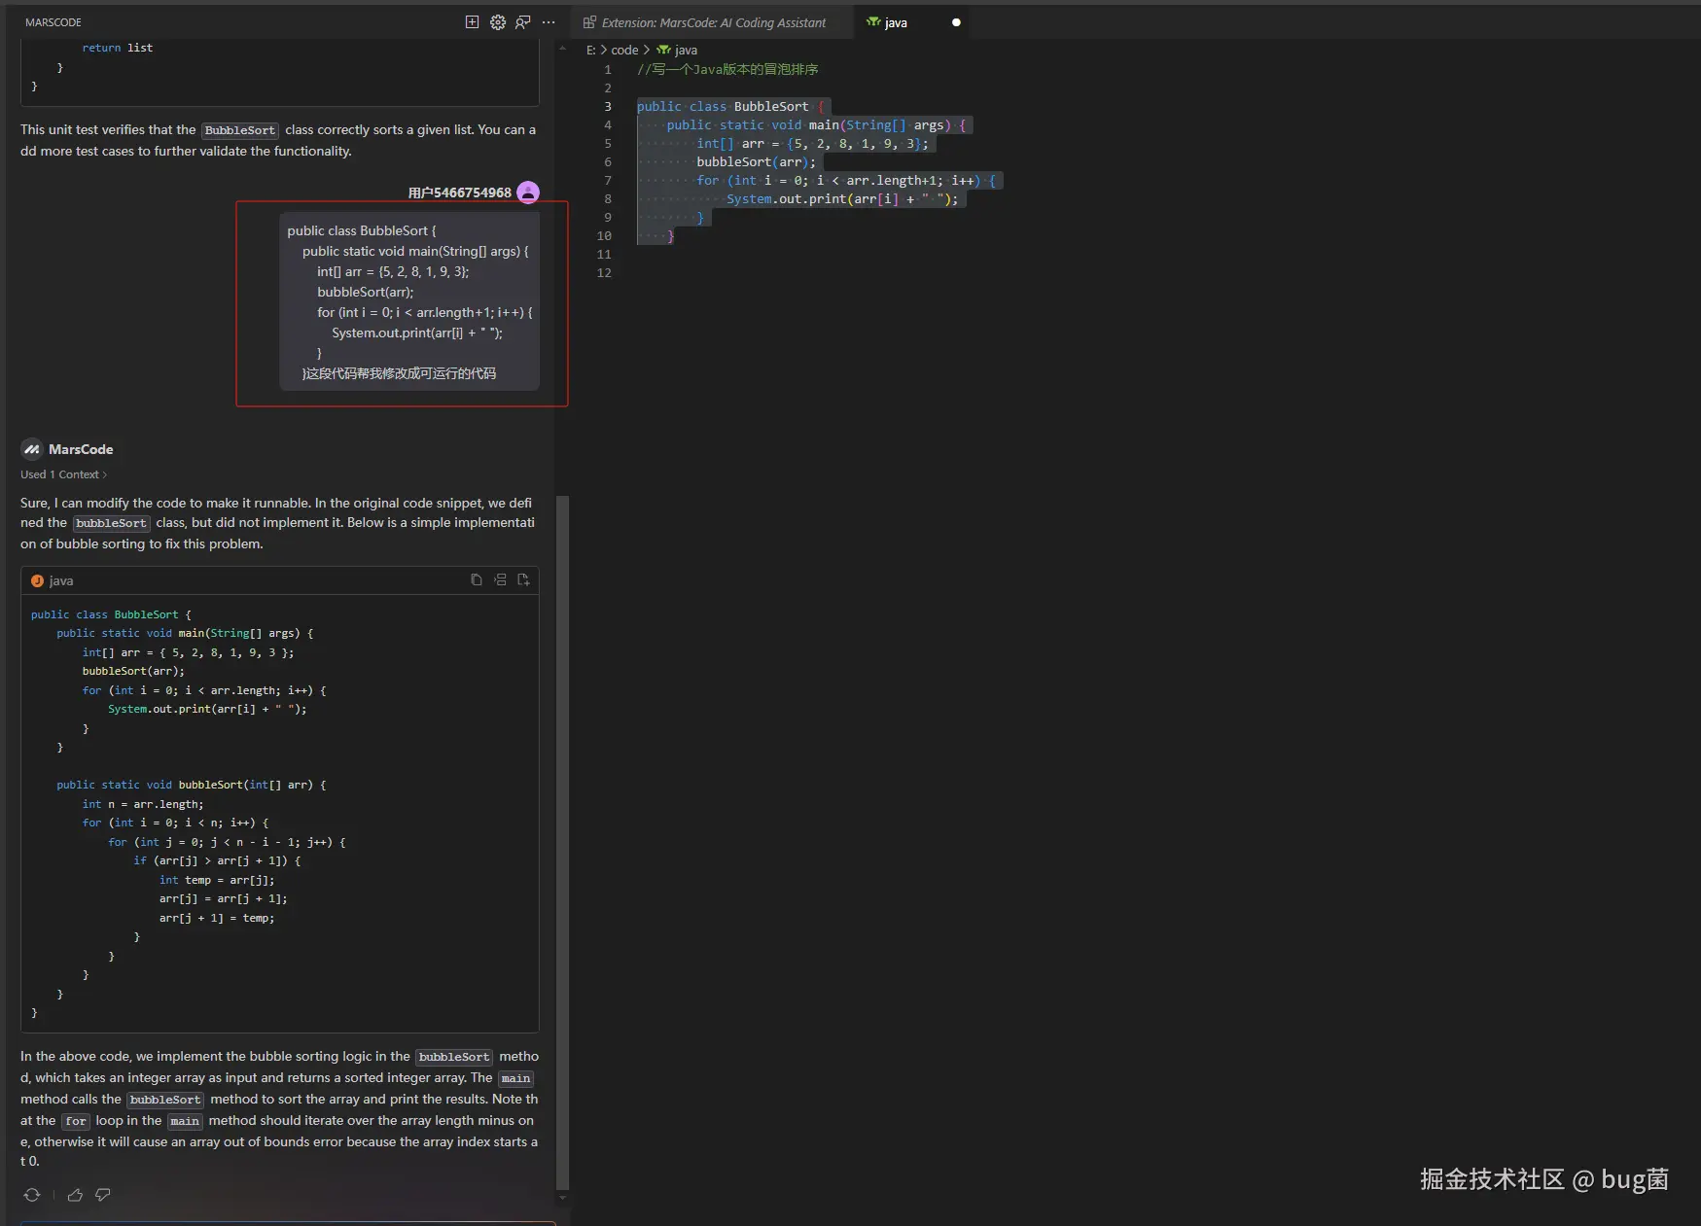This screenshot has height=1226, width=1701.
Task: Open MarsCode settings gear
Action: 498,22
